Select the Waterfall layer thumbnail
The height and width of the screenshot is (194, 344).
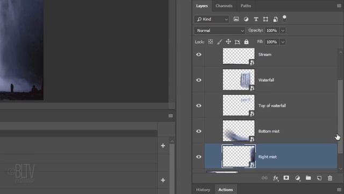239,80
